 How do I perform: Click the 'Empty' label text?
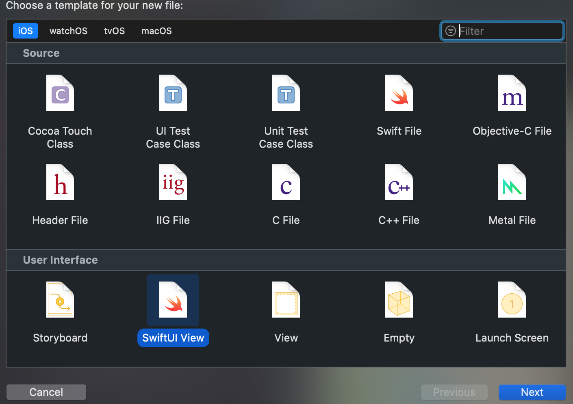(x=399, y=338)
